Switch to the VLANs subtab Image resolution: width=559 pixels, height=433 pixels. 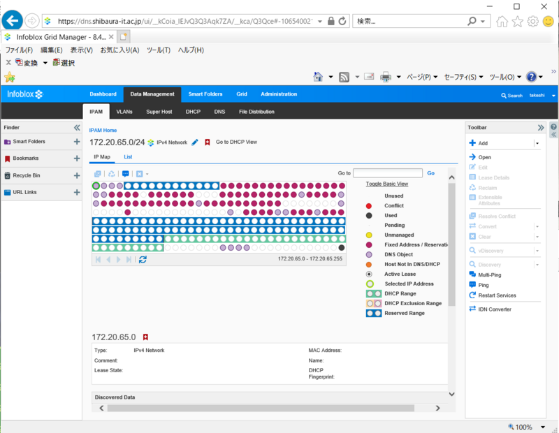(x=124, y=112)
